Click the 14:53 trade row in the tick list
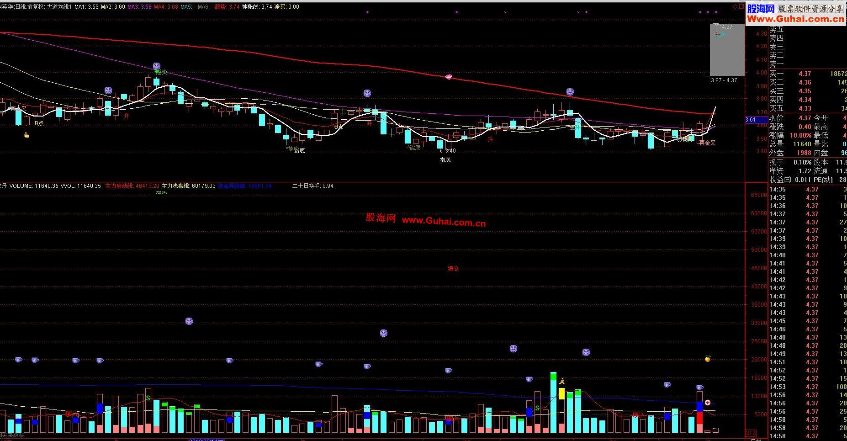Viewport: 847px width, 441px height. click(x=808, y=387)
